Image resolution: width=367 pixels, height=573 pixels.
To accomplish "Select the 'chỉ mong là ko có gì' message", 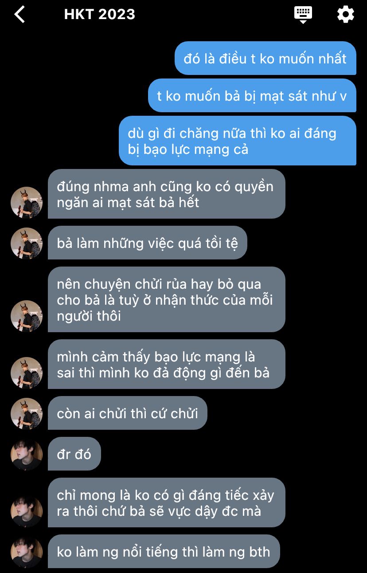I will (167, 502).
